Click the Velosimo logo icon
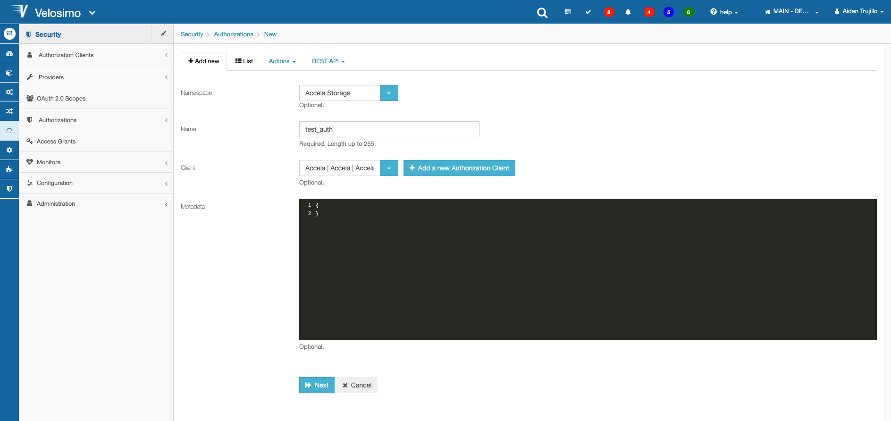Viewport: 891px width, 421px height. click(x=19, y=11)
